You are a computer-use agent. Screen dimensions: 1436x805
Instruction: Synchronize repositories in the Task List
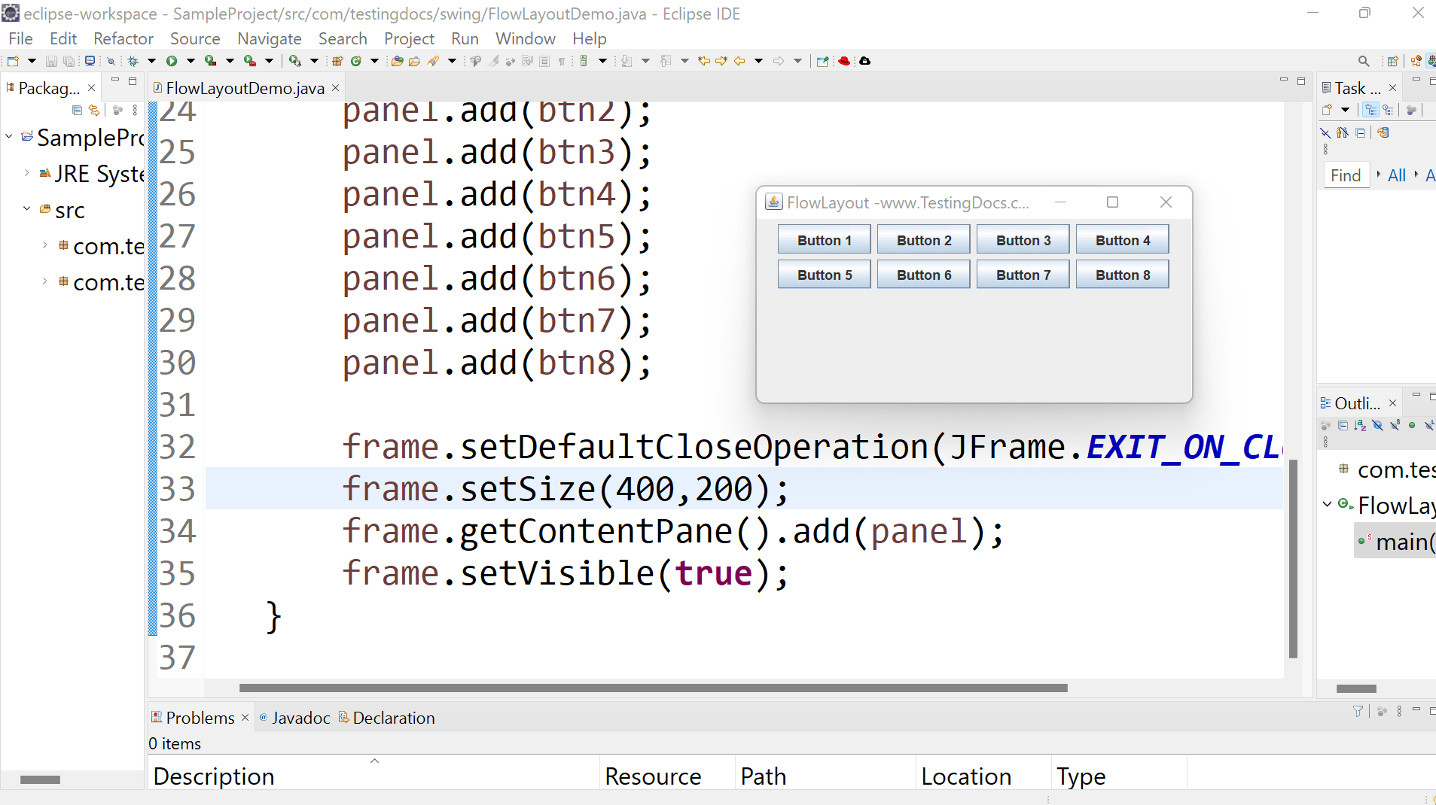click(x=1384, y=132)
